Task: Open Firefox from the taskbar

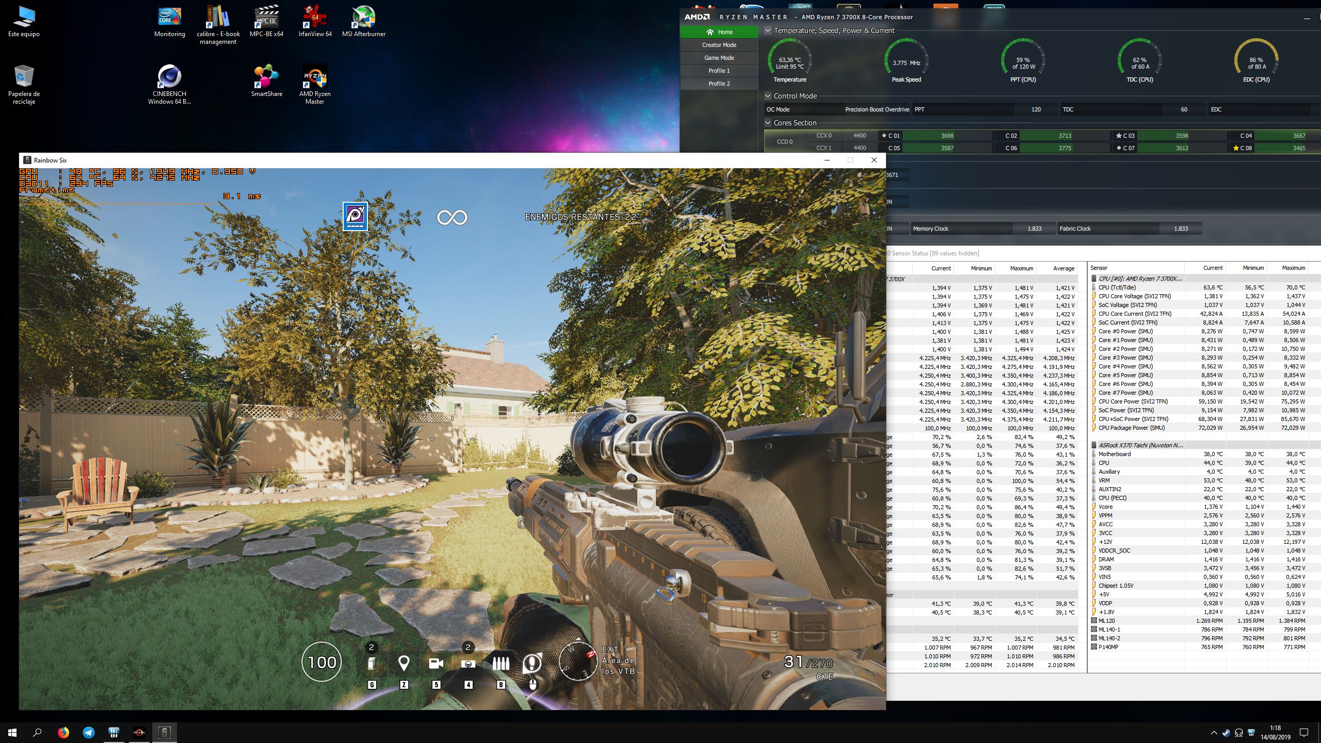Action: (x=63, y=732)
